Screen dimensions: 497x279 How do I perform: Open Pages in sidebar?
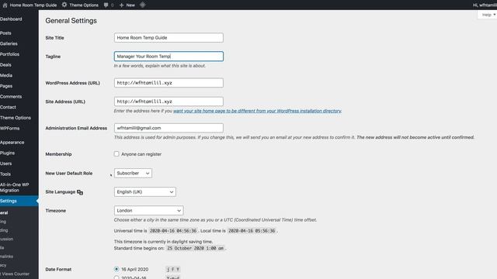6,86
